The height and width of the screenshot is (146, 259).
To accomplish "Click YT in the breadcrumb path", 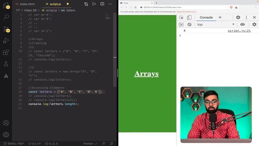I will (18, 10).
